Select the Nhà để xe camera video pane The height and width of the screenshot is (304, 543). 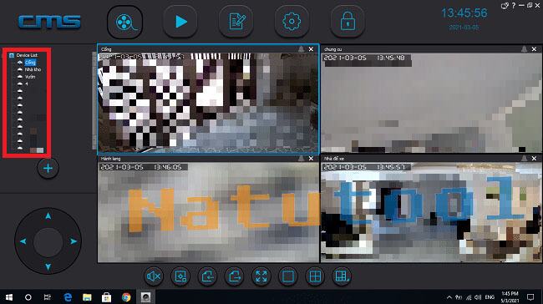pos(431,212)
